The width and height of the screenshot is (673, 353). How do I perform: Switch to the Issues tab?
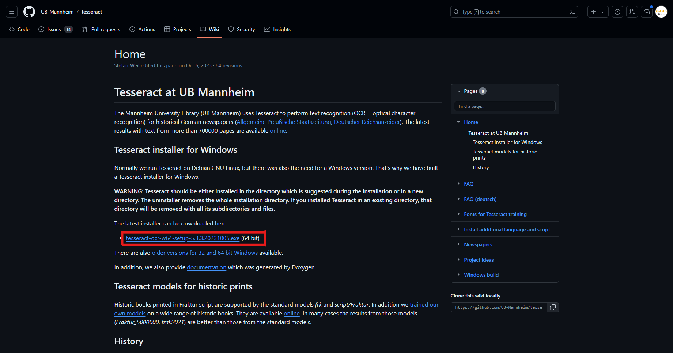(x=56, y=29)
